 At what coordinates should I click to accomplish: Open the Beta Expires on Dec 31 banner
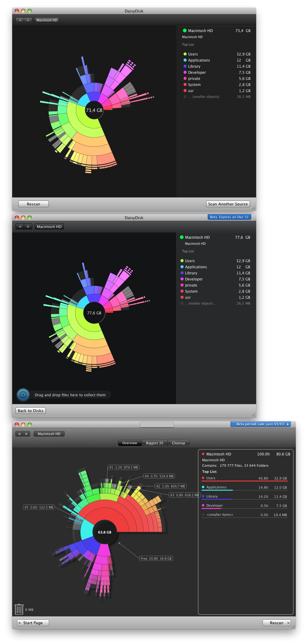click(229, 217)
